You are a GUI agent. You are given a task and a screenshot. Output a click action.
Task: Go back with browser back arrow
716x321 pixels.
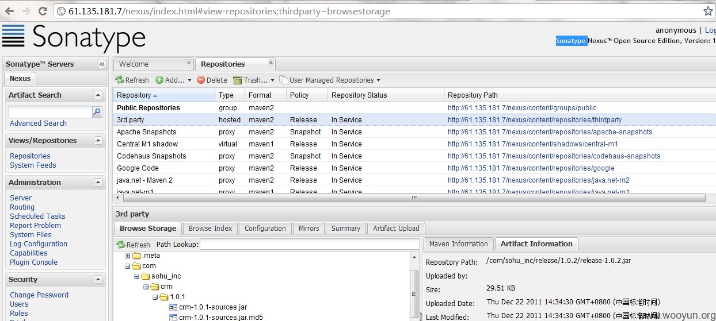click(10, 11)
